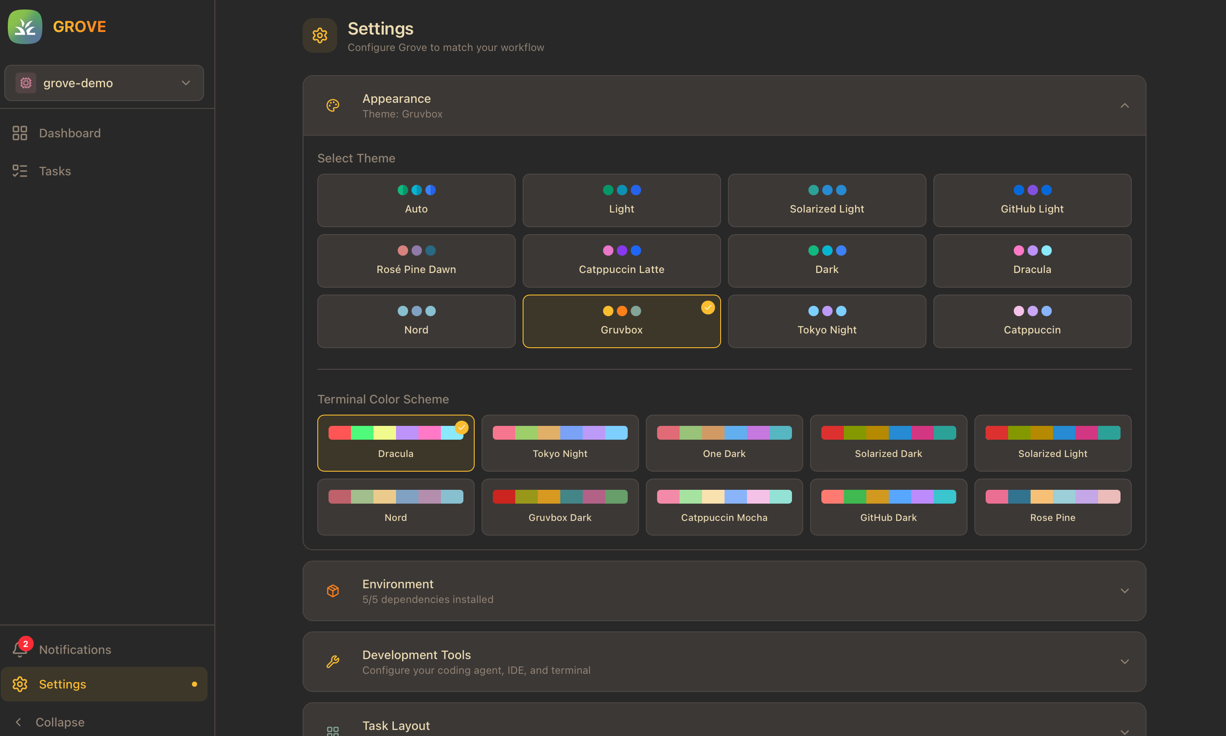Click the Environment package box icon
1226x736 pixels.
point(332,591)
